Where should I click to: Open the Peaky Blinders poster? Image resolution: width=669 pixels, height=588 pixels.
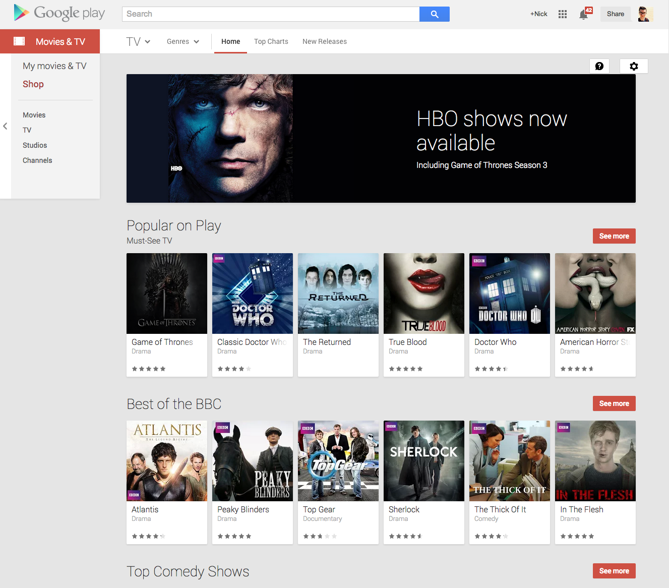253,461
